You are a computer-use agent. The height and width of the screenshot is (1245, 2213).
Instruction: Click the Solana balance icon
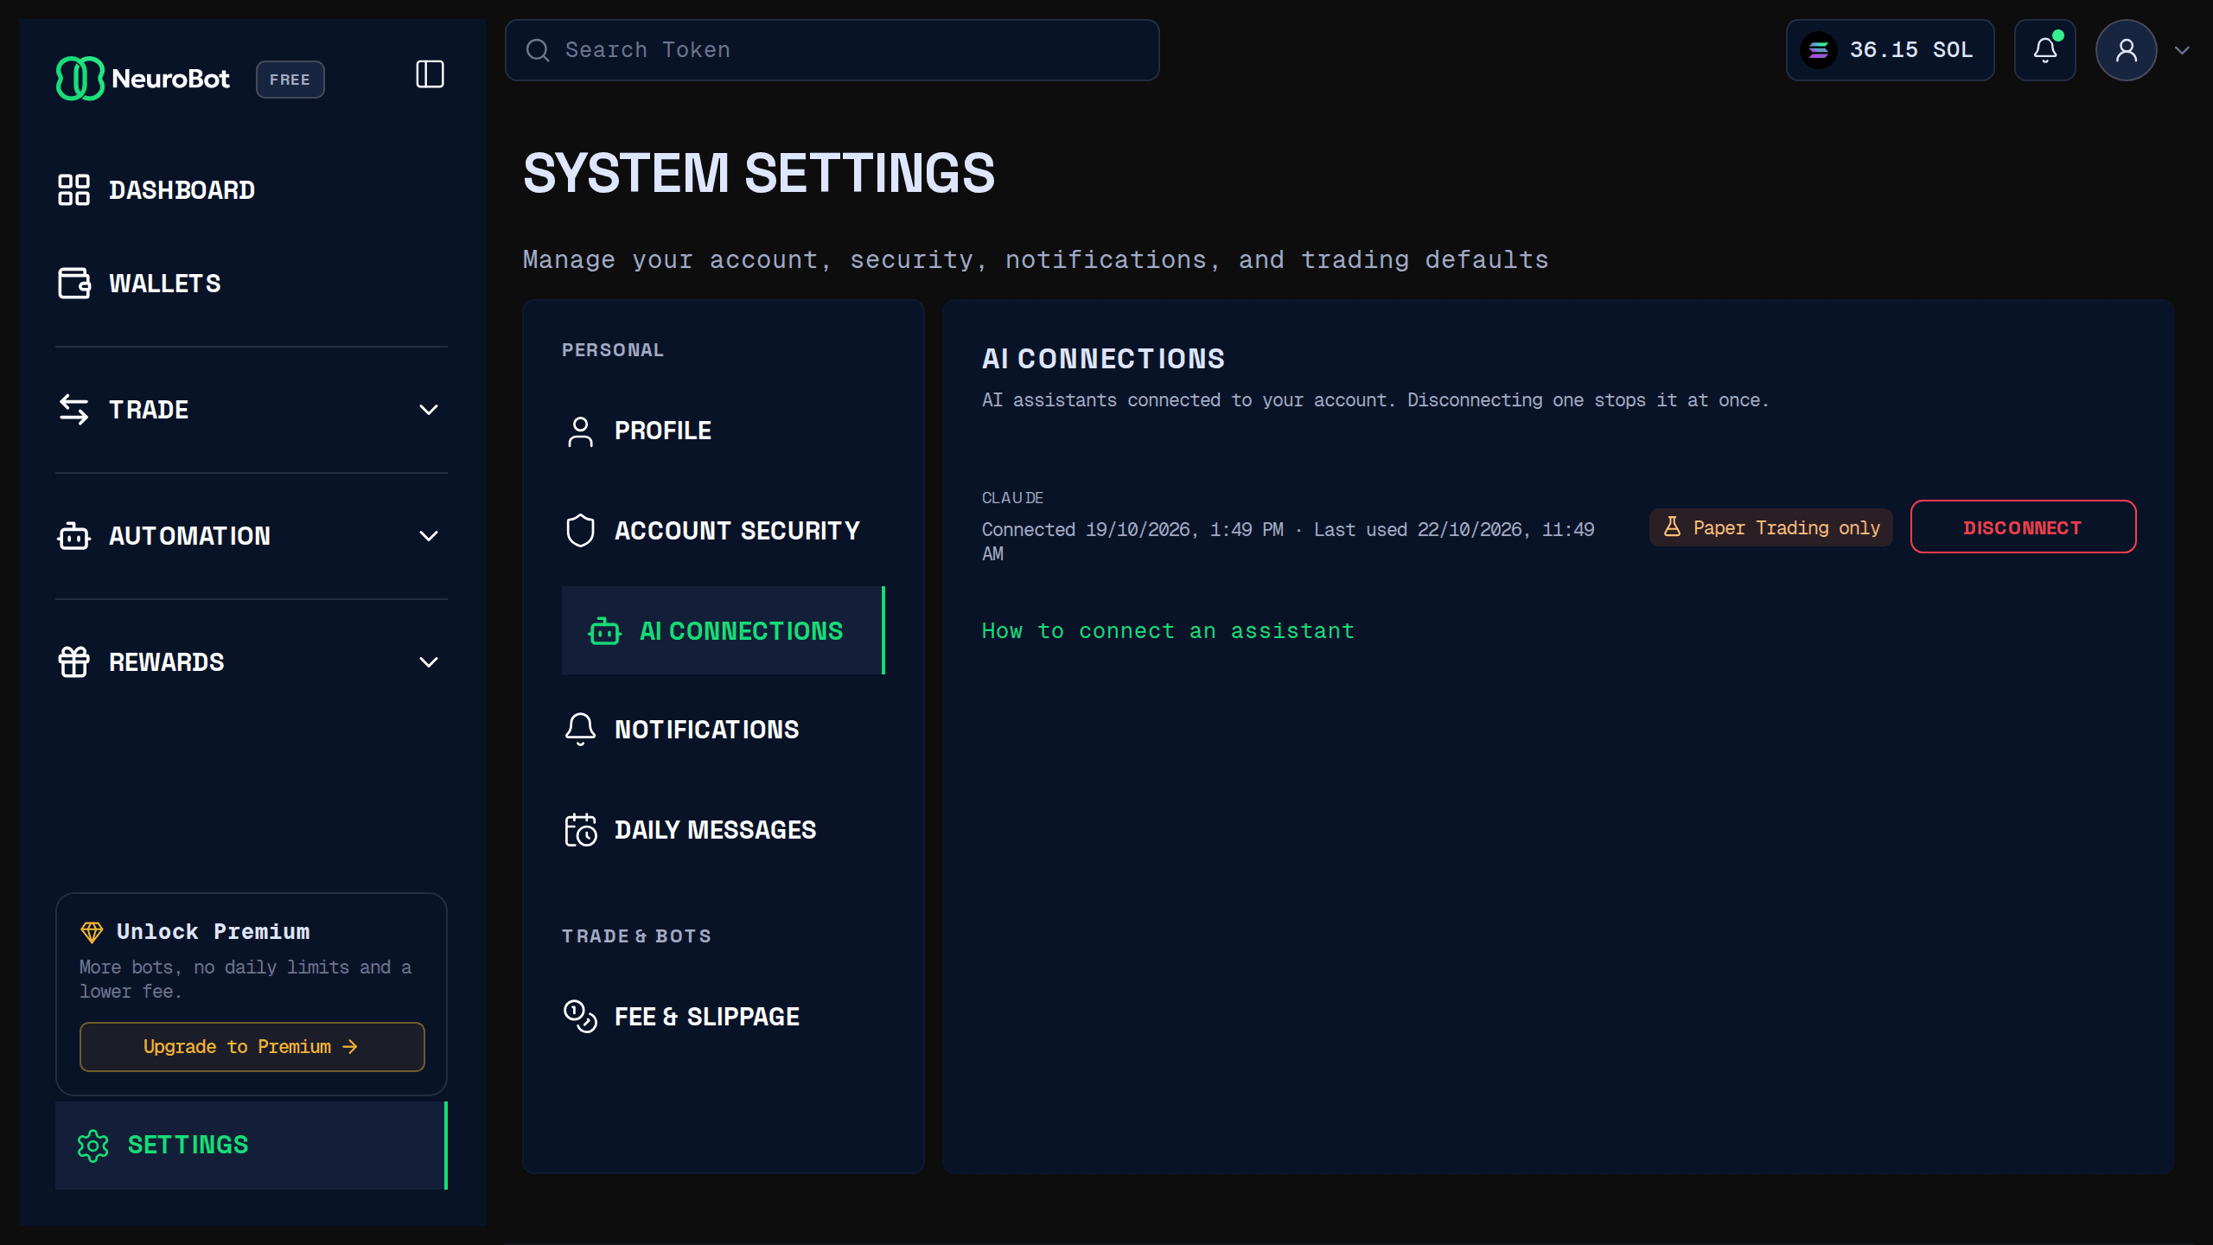(x=1819, y=50)
